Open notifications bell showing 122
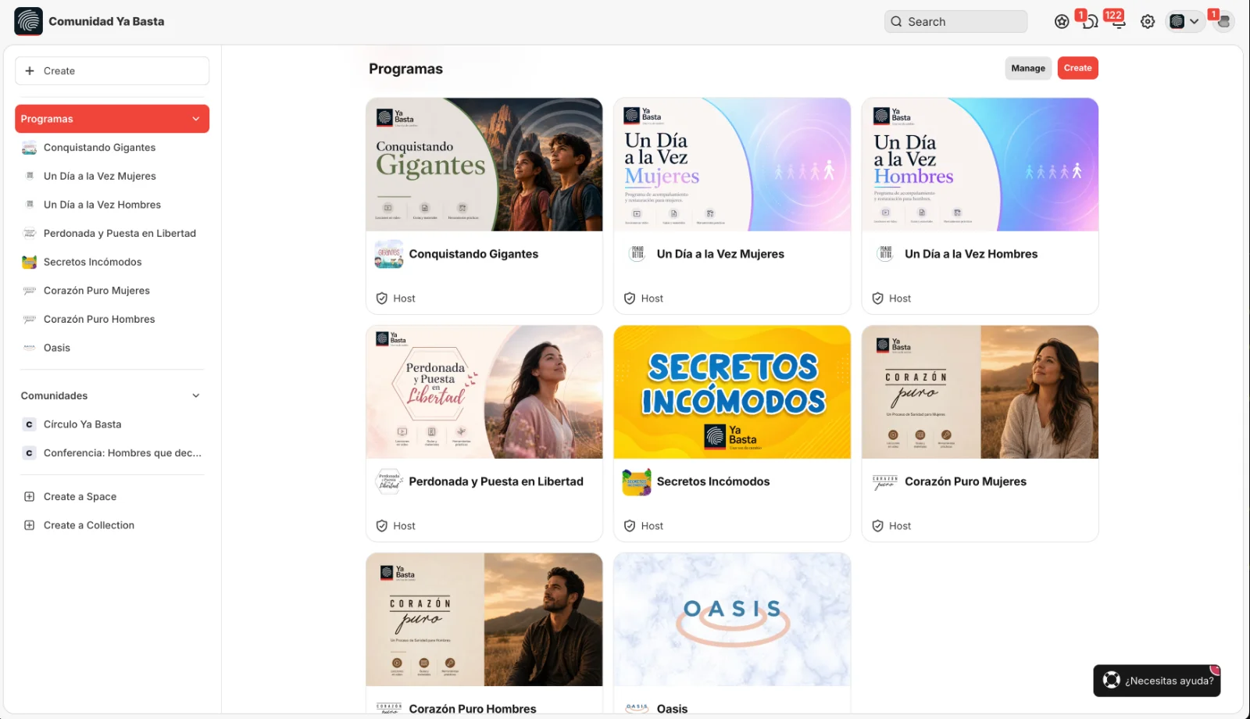 tap(1118, 21)
